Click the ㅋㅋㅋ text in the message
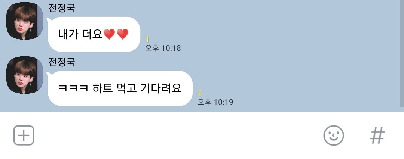This screenshot has height=159, width=404. pos(73,88)
